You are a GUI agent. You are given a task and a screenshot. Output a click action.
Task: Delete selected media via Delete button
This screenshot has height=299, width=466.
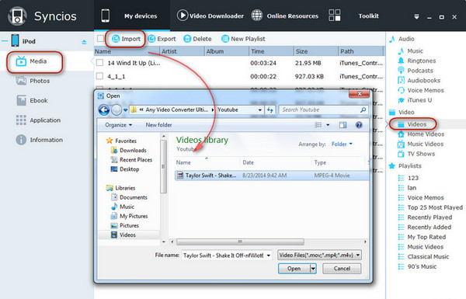(x=197, y=39)
